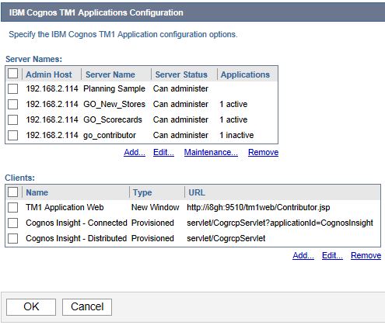Viewport: 385px width, 332px height.
Task: Click the servlet URL with applicationId=CognosInsight
Action: tap(280, 223)
